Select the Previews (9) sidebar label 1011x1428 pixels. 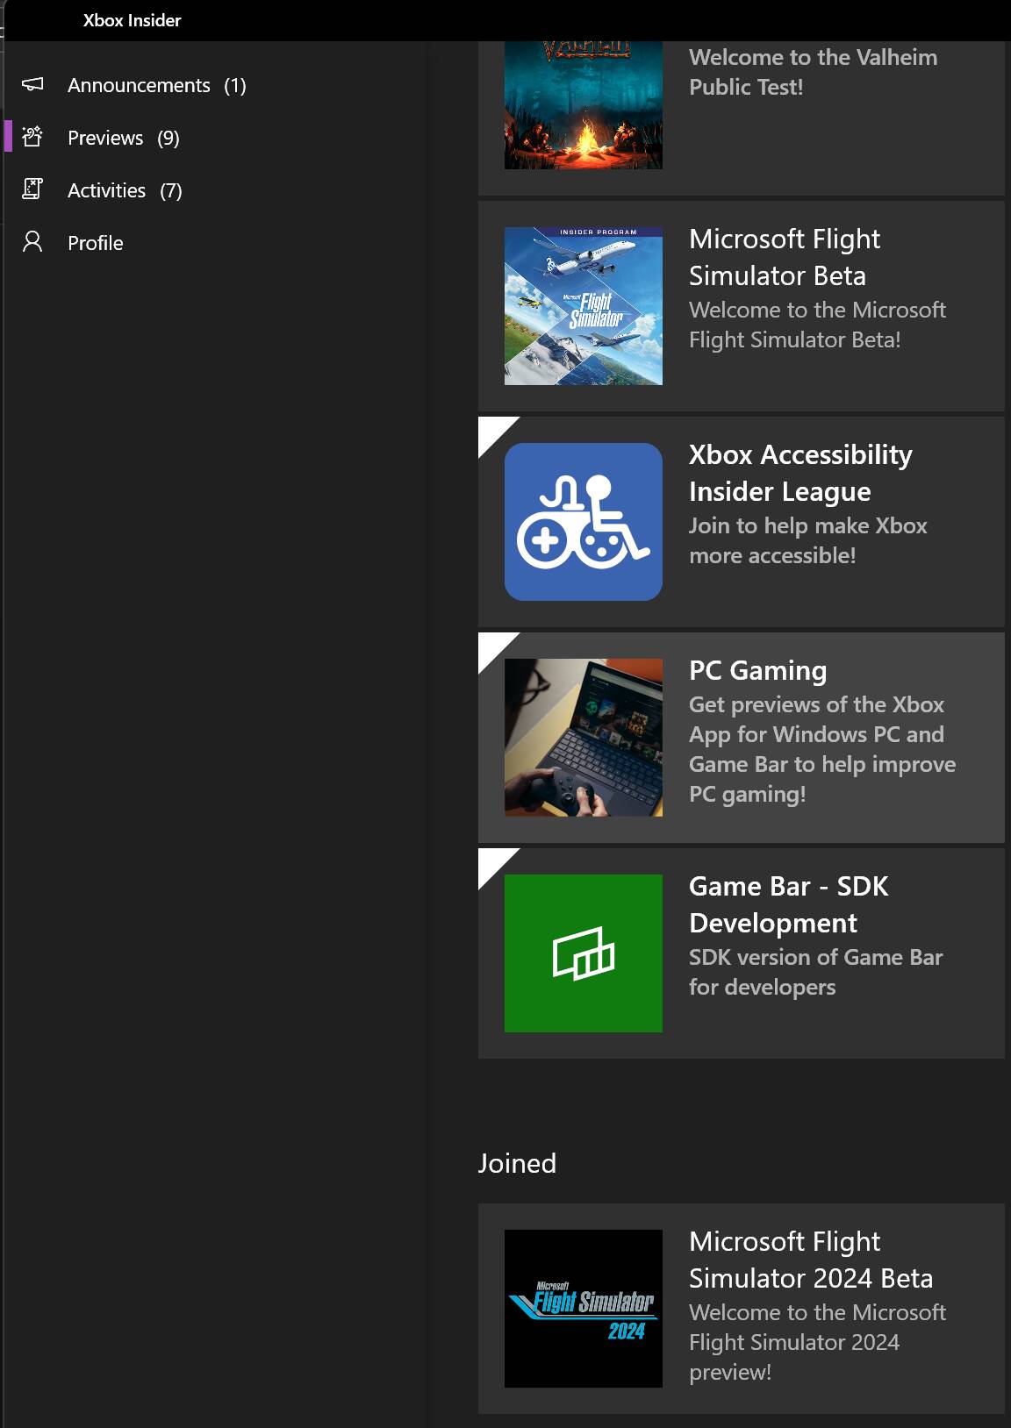pos(123,138)
